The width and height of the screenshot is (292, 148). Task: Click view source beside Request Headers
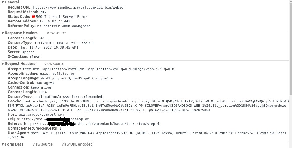click(54, 64)
